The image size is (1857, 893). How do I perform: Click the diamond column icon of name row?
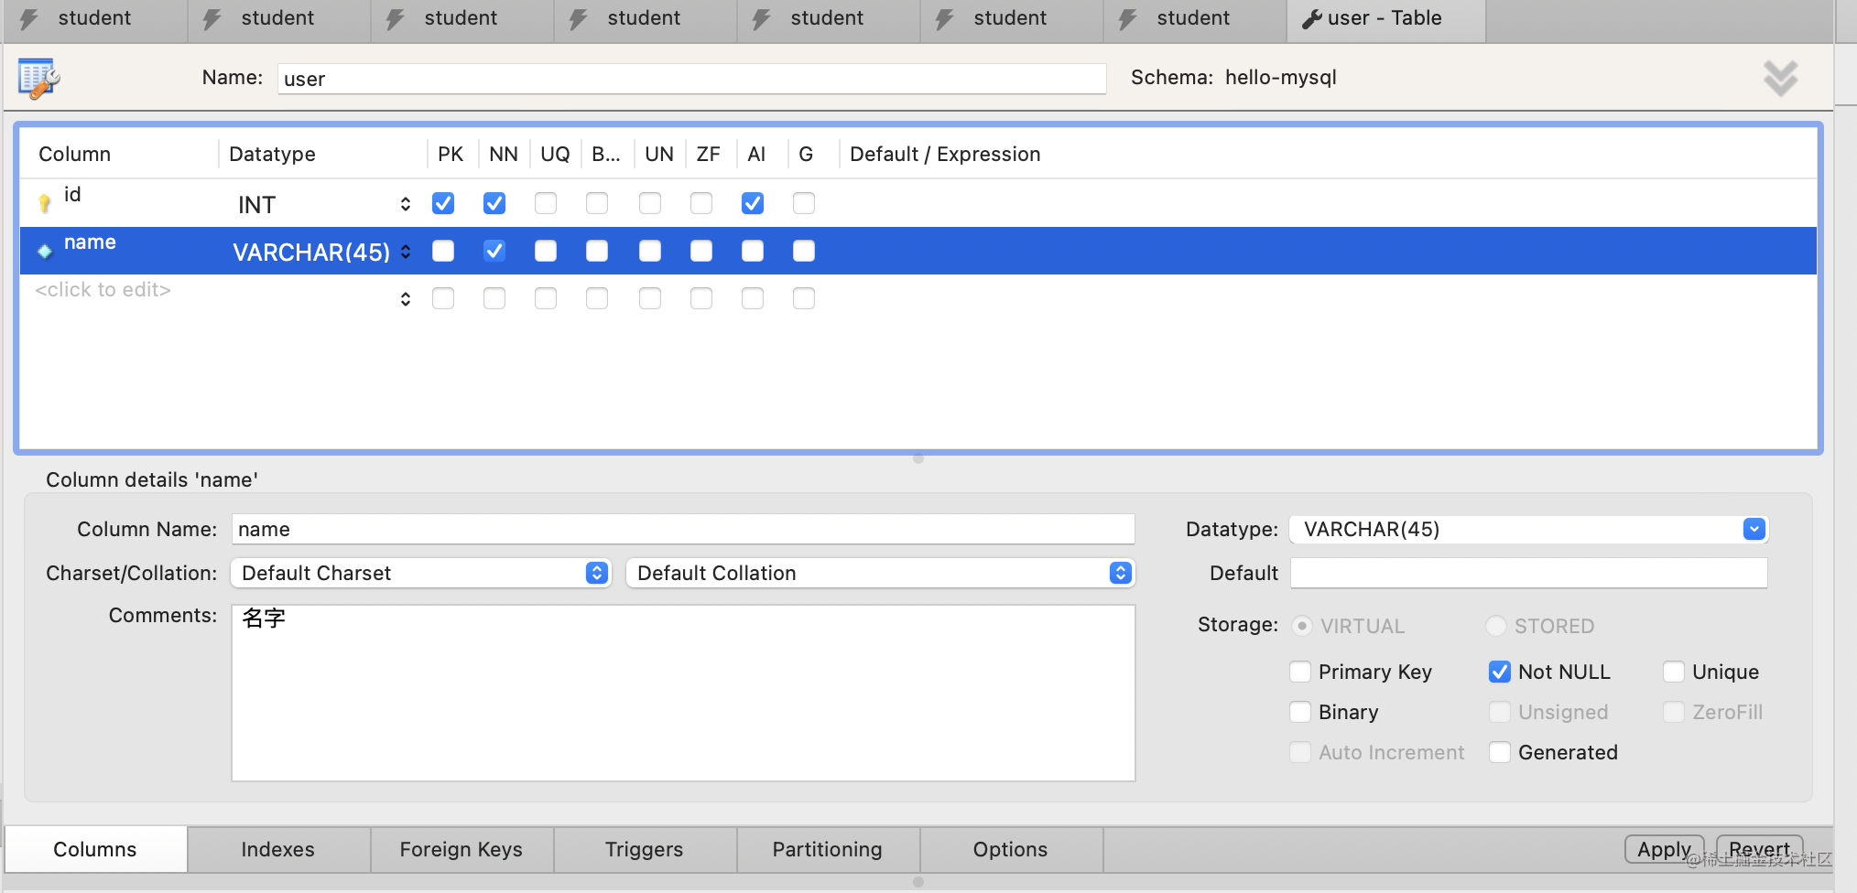(44, 251)
